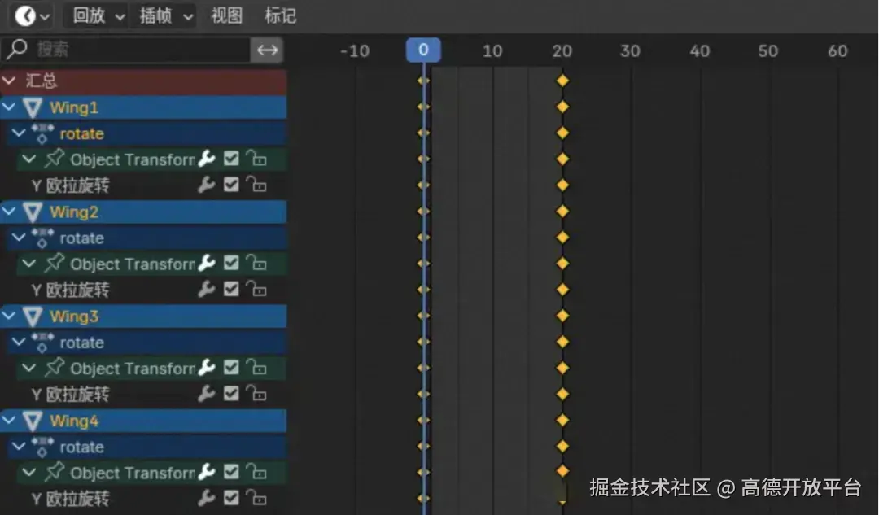This screenshot has width=879, height=515.
Task: Uncheck mute checkbox on Wing3 Y 欧拉旋转
Action: [231, 394]
